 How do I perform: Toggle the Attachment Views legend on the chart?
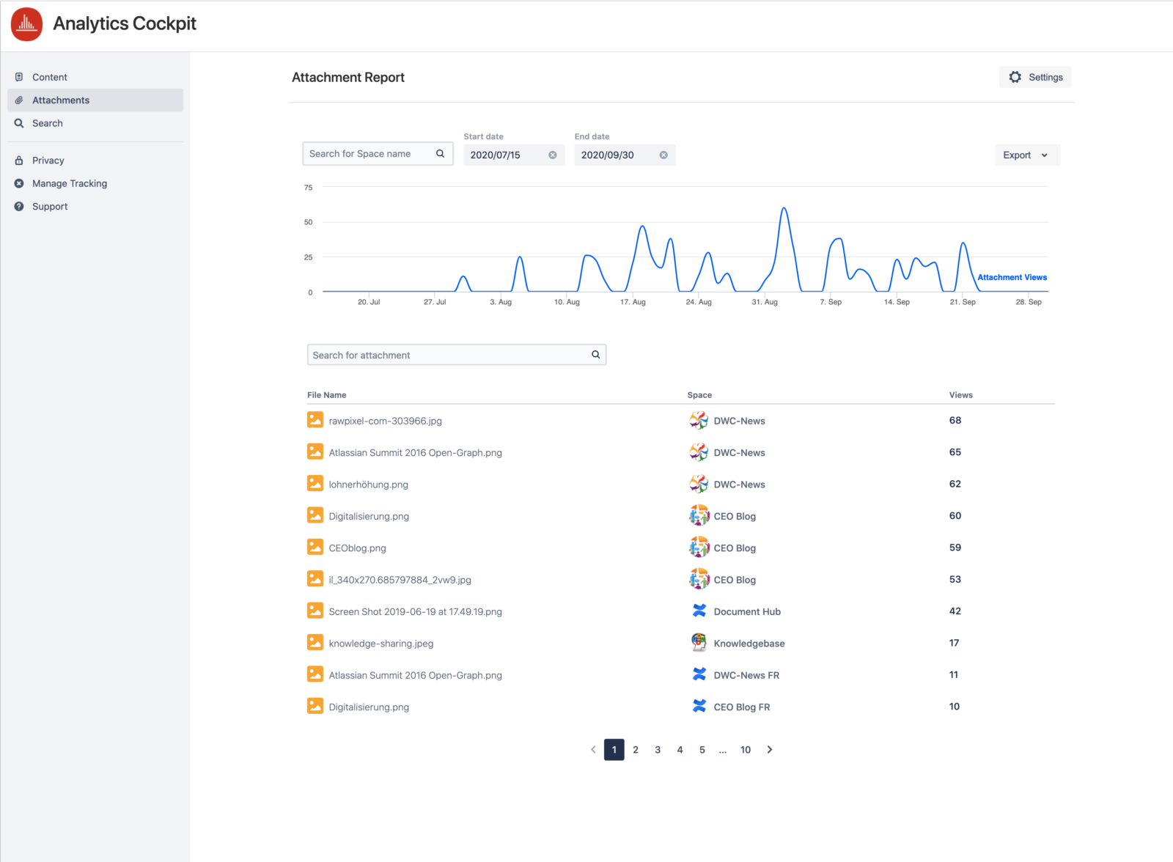tap(1012, 277)
